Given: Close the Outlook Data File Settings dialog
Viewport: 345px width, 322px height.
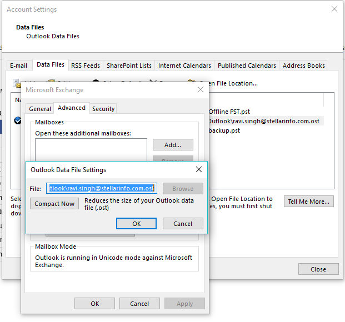Looking at the screenshot, I should 199,169.
